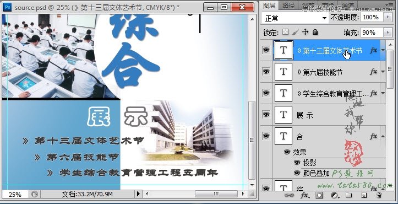Click the 不透明度 100% field

point(372,18)
